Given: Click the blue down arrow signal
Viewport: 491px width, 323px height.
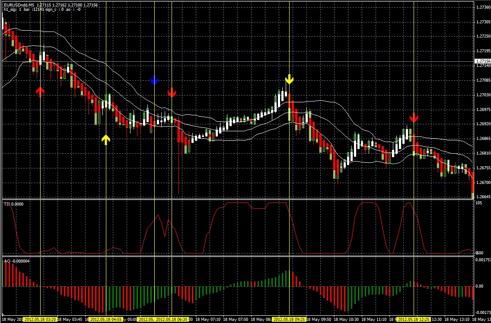Looking at the screenshot, I should click(x=154, y=80).
